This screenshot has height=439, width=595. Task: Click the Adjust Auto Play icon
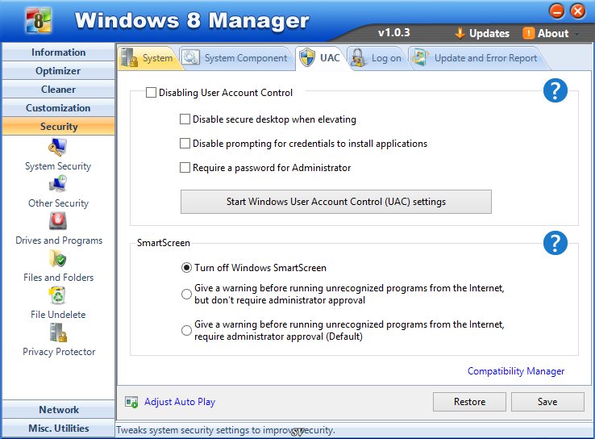click(x=131, y=402)
